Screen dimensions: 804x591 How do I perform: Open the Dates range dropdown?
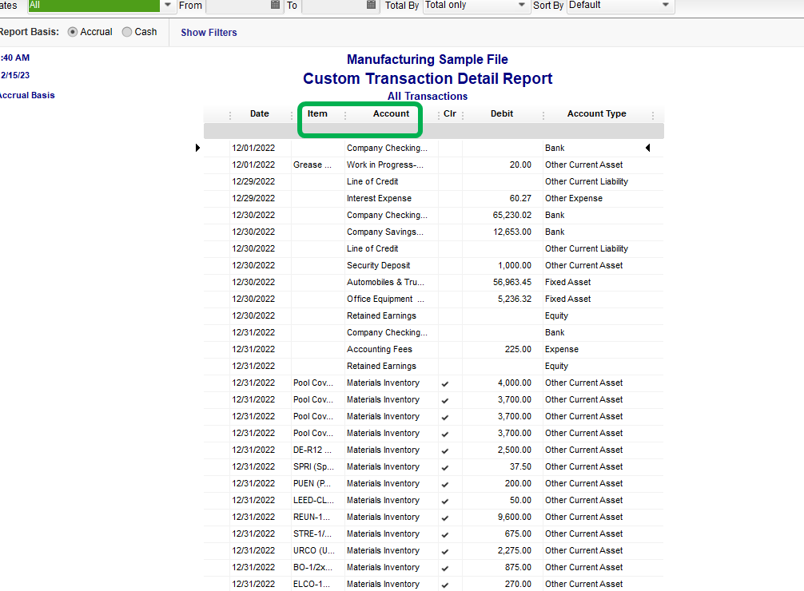(167, 5)
